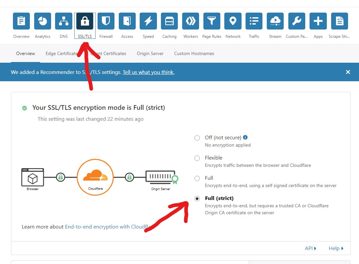Open the Analytics pie chart icon
359x264 pixels.
pyautogui.click(x=42, y=21)
